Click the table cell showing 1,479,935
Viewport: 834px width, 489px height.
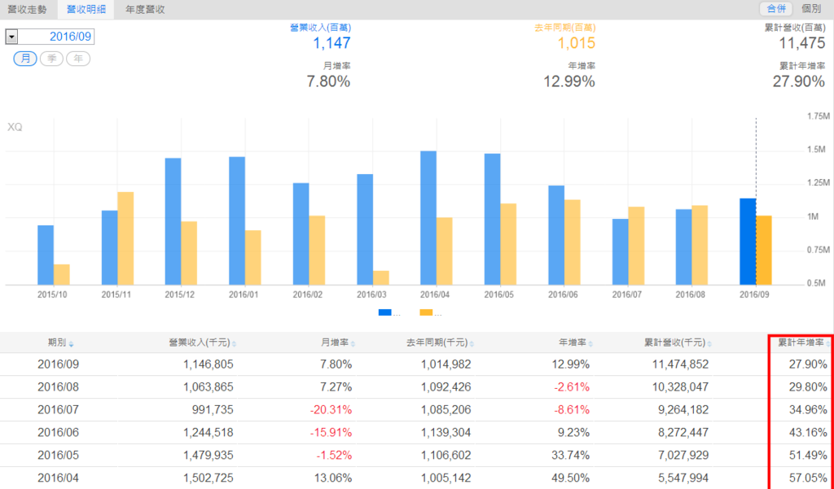208,456
